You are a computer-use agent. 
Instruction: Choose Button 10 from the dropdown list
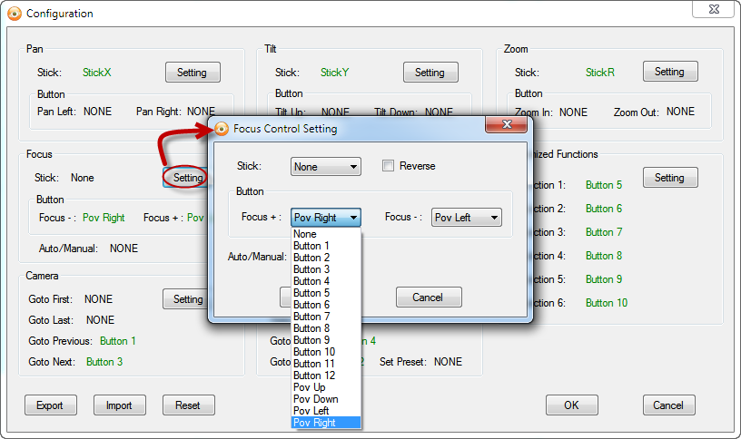pyautogui.click(x=326, y=352)
